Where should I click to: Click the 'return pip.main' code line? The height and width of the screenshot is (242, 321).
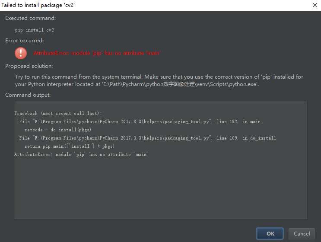point(70,146)
